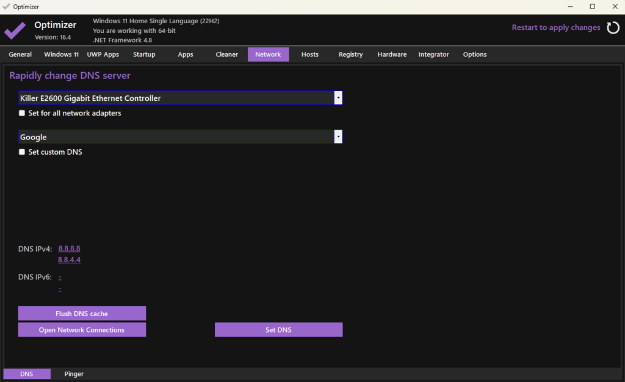The height and width of the screenshot is (382, 625).
Task: Select the Startup tab
Action: click(144, 54)
